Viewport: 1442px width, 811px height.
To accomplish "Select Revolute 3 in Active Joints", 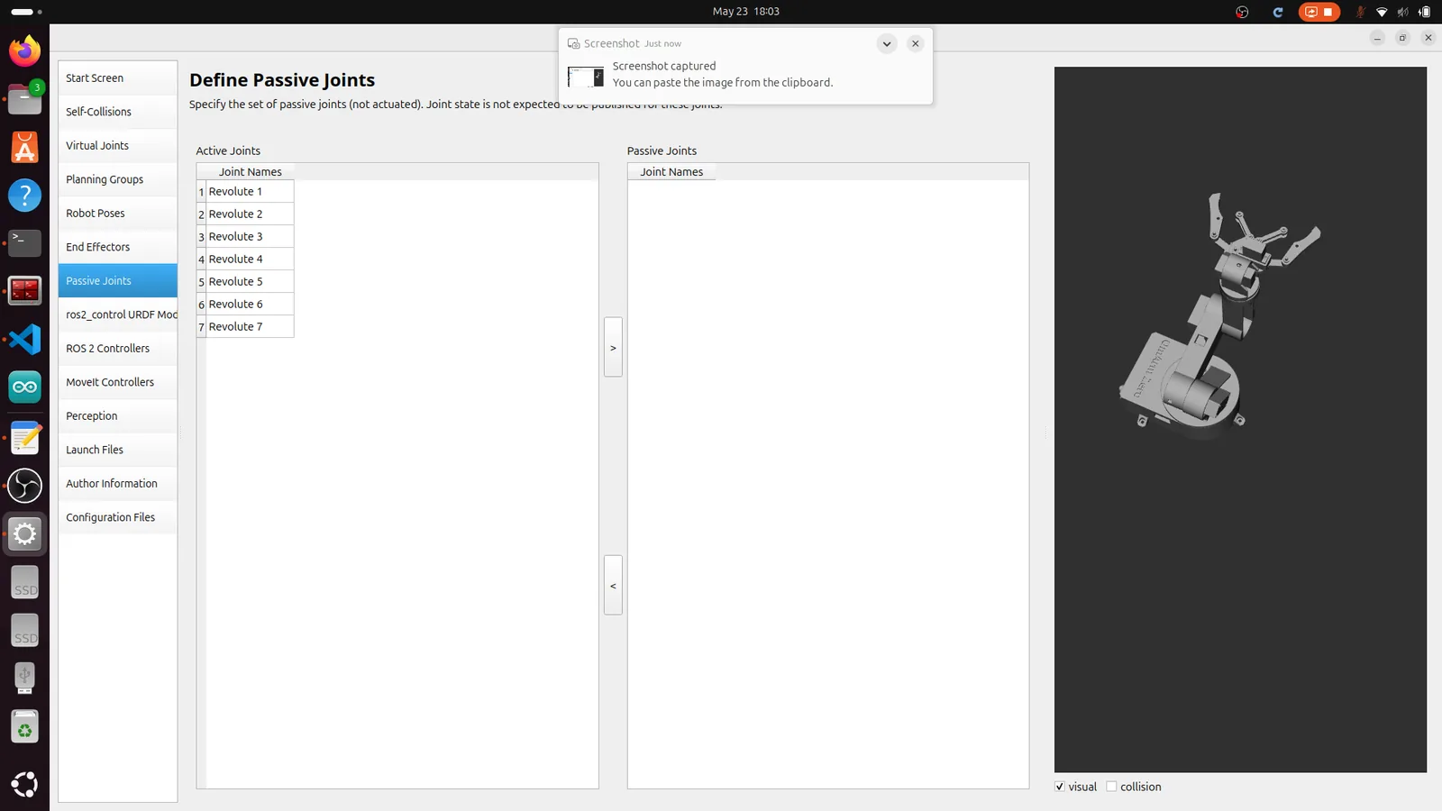I will (250, 236).
